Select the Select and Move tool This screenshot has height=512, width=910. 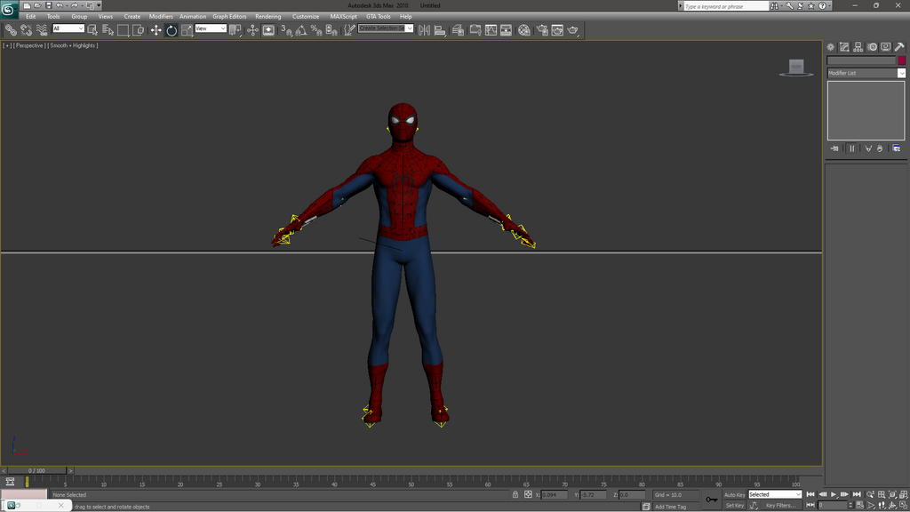156,30
